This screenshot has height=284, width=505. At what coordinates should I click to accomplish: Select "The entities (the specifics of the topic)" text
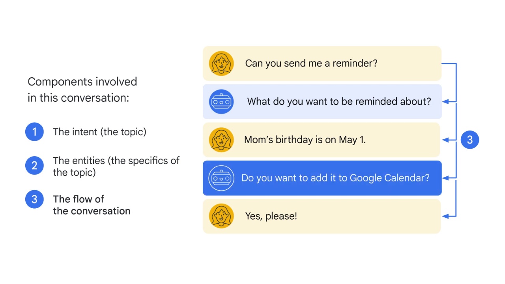(116, 166)
